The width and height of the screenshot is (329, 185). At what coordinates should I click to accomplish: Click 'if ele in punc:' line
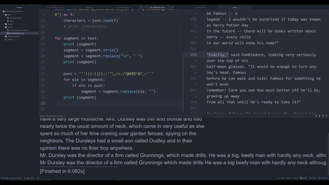point(88,86)
